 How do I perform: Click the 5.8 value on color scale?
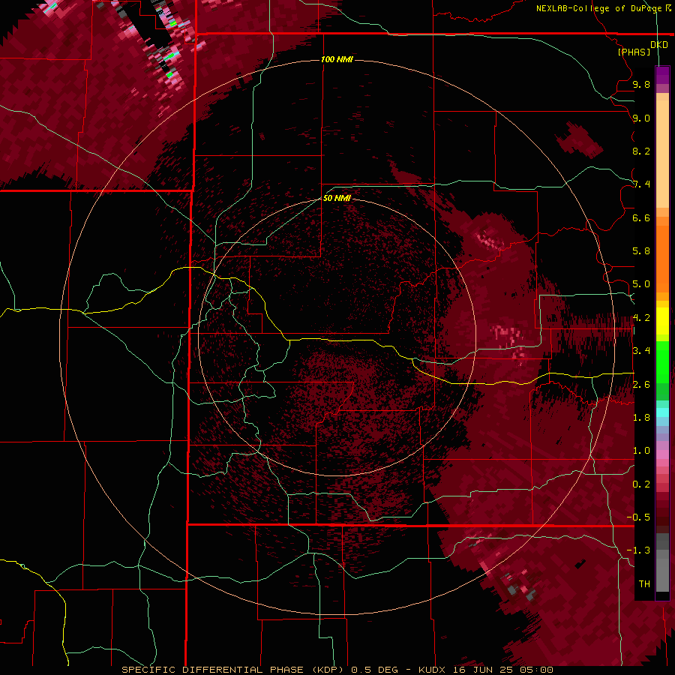pos(641,251)
